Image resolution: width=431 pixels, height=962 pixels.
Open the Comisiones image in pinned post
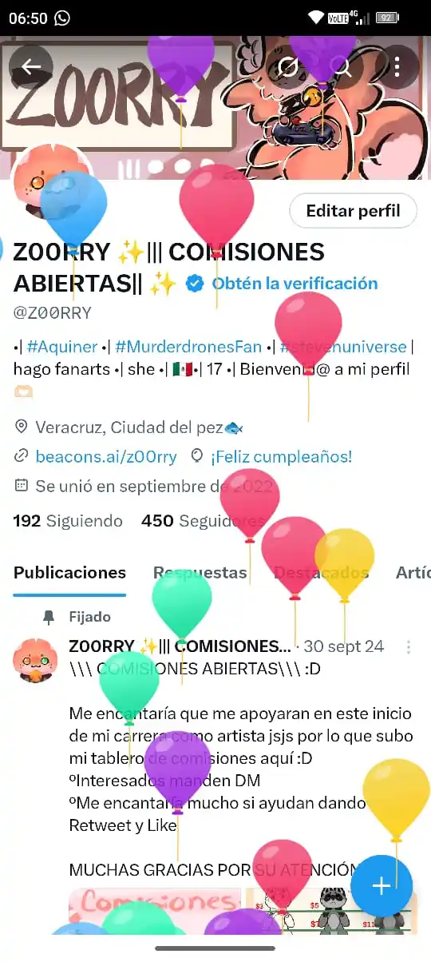[x=155, y=910]
